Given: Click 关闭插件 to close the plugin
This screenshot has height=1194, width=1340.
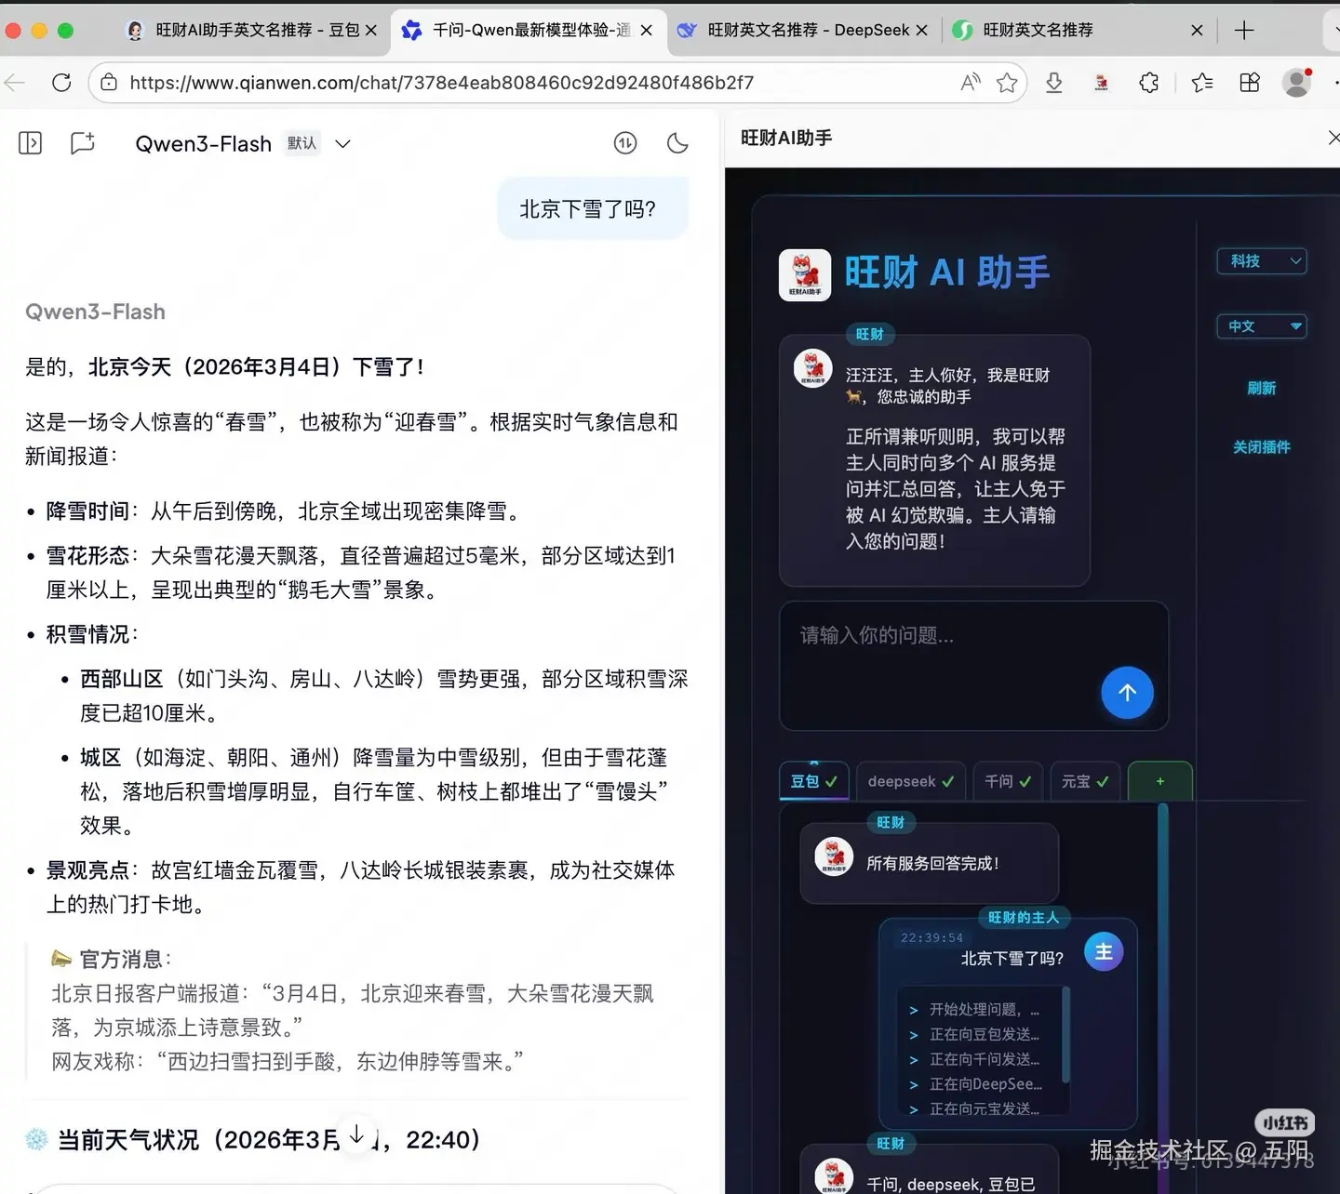Looking at the screenshot, I should (1261, 447).
